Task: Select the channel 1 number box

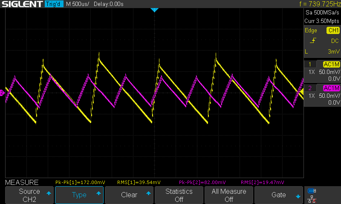Action: [x=310, y=64]
